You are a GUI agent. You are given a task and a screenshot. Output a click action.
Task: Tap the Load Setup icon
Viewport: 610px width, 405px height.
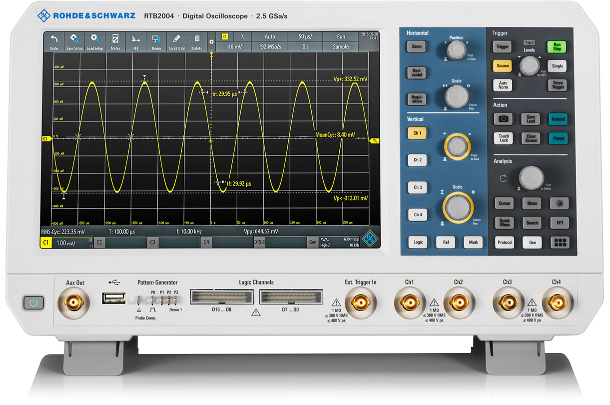click(x=94, y=41)
